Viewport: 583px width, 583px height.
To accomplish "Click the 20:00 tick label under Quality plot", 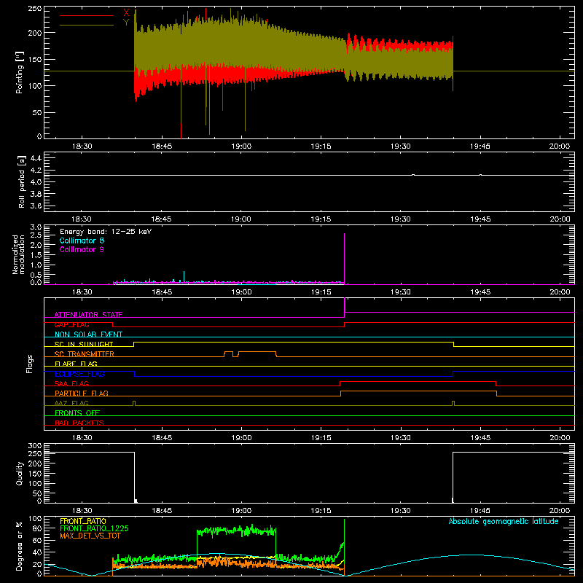I will [x=560, y=511].
